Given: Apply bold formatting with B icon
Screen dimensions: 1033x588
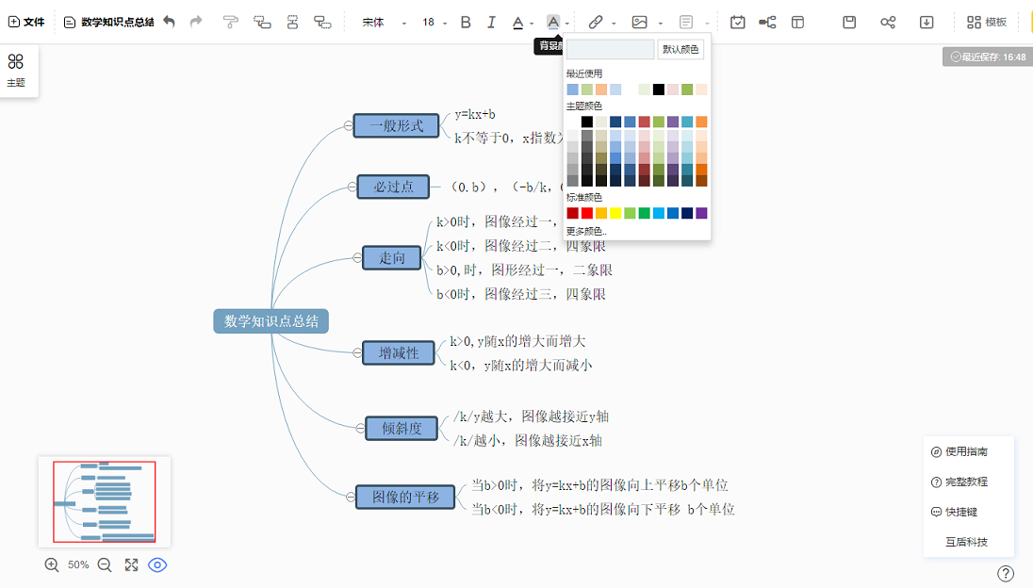Looking at the screenshot, I should click(x=466, y=22).
